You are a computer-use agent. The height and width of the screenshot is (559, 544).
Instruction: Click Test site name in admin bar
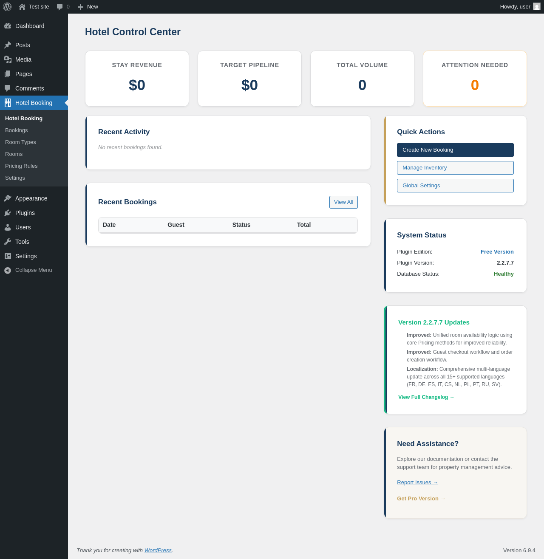pyautogui.click(x=39, y=7)
